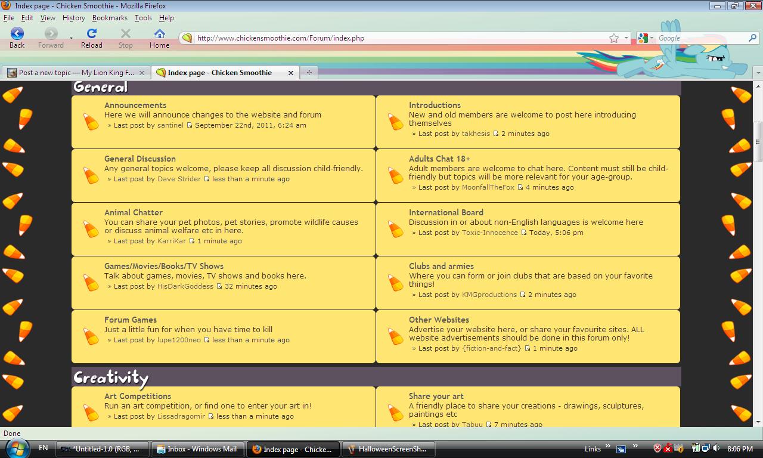Click the candy corn icon beside Forum Games
The width and height of the screenshot is (763, 458).
(91, 336)
